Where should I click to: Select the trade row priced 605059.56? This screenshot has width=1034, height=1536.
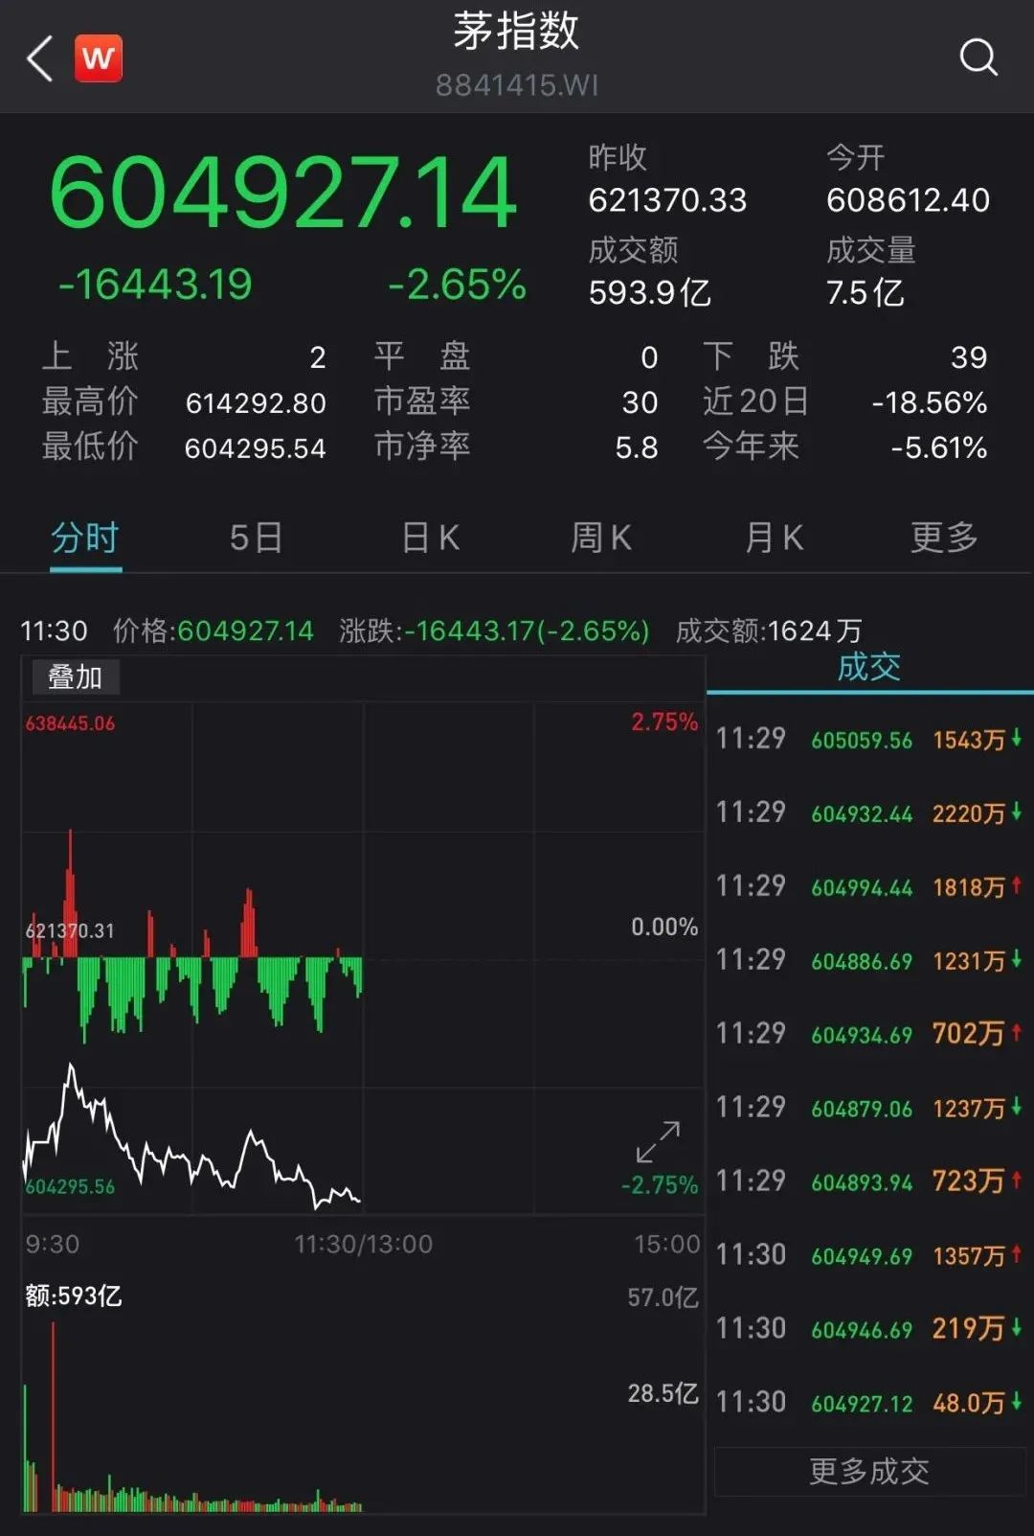pyautogui.click(x=869, y=739)
